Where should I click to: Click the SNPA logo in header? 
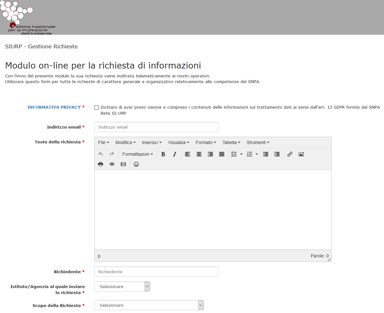coord(28,18)
